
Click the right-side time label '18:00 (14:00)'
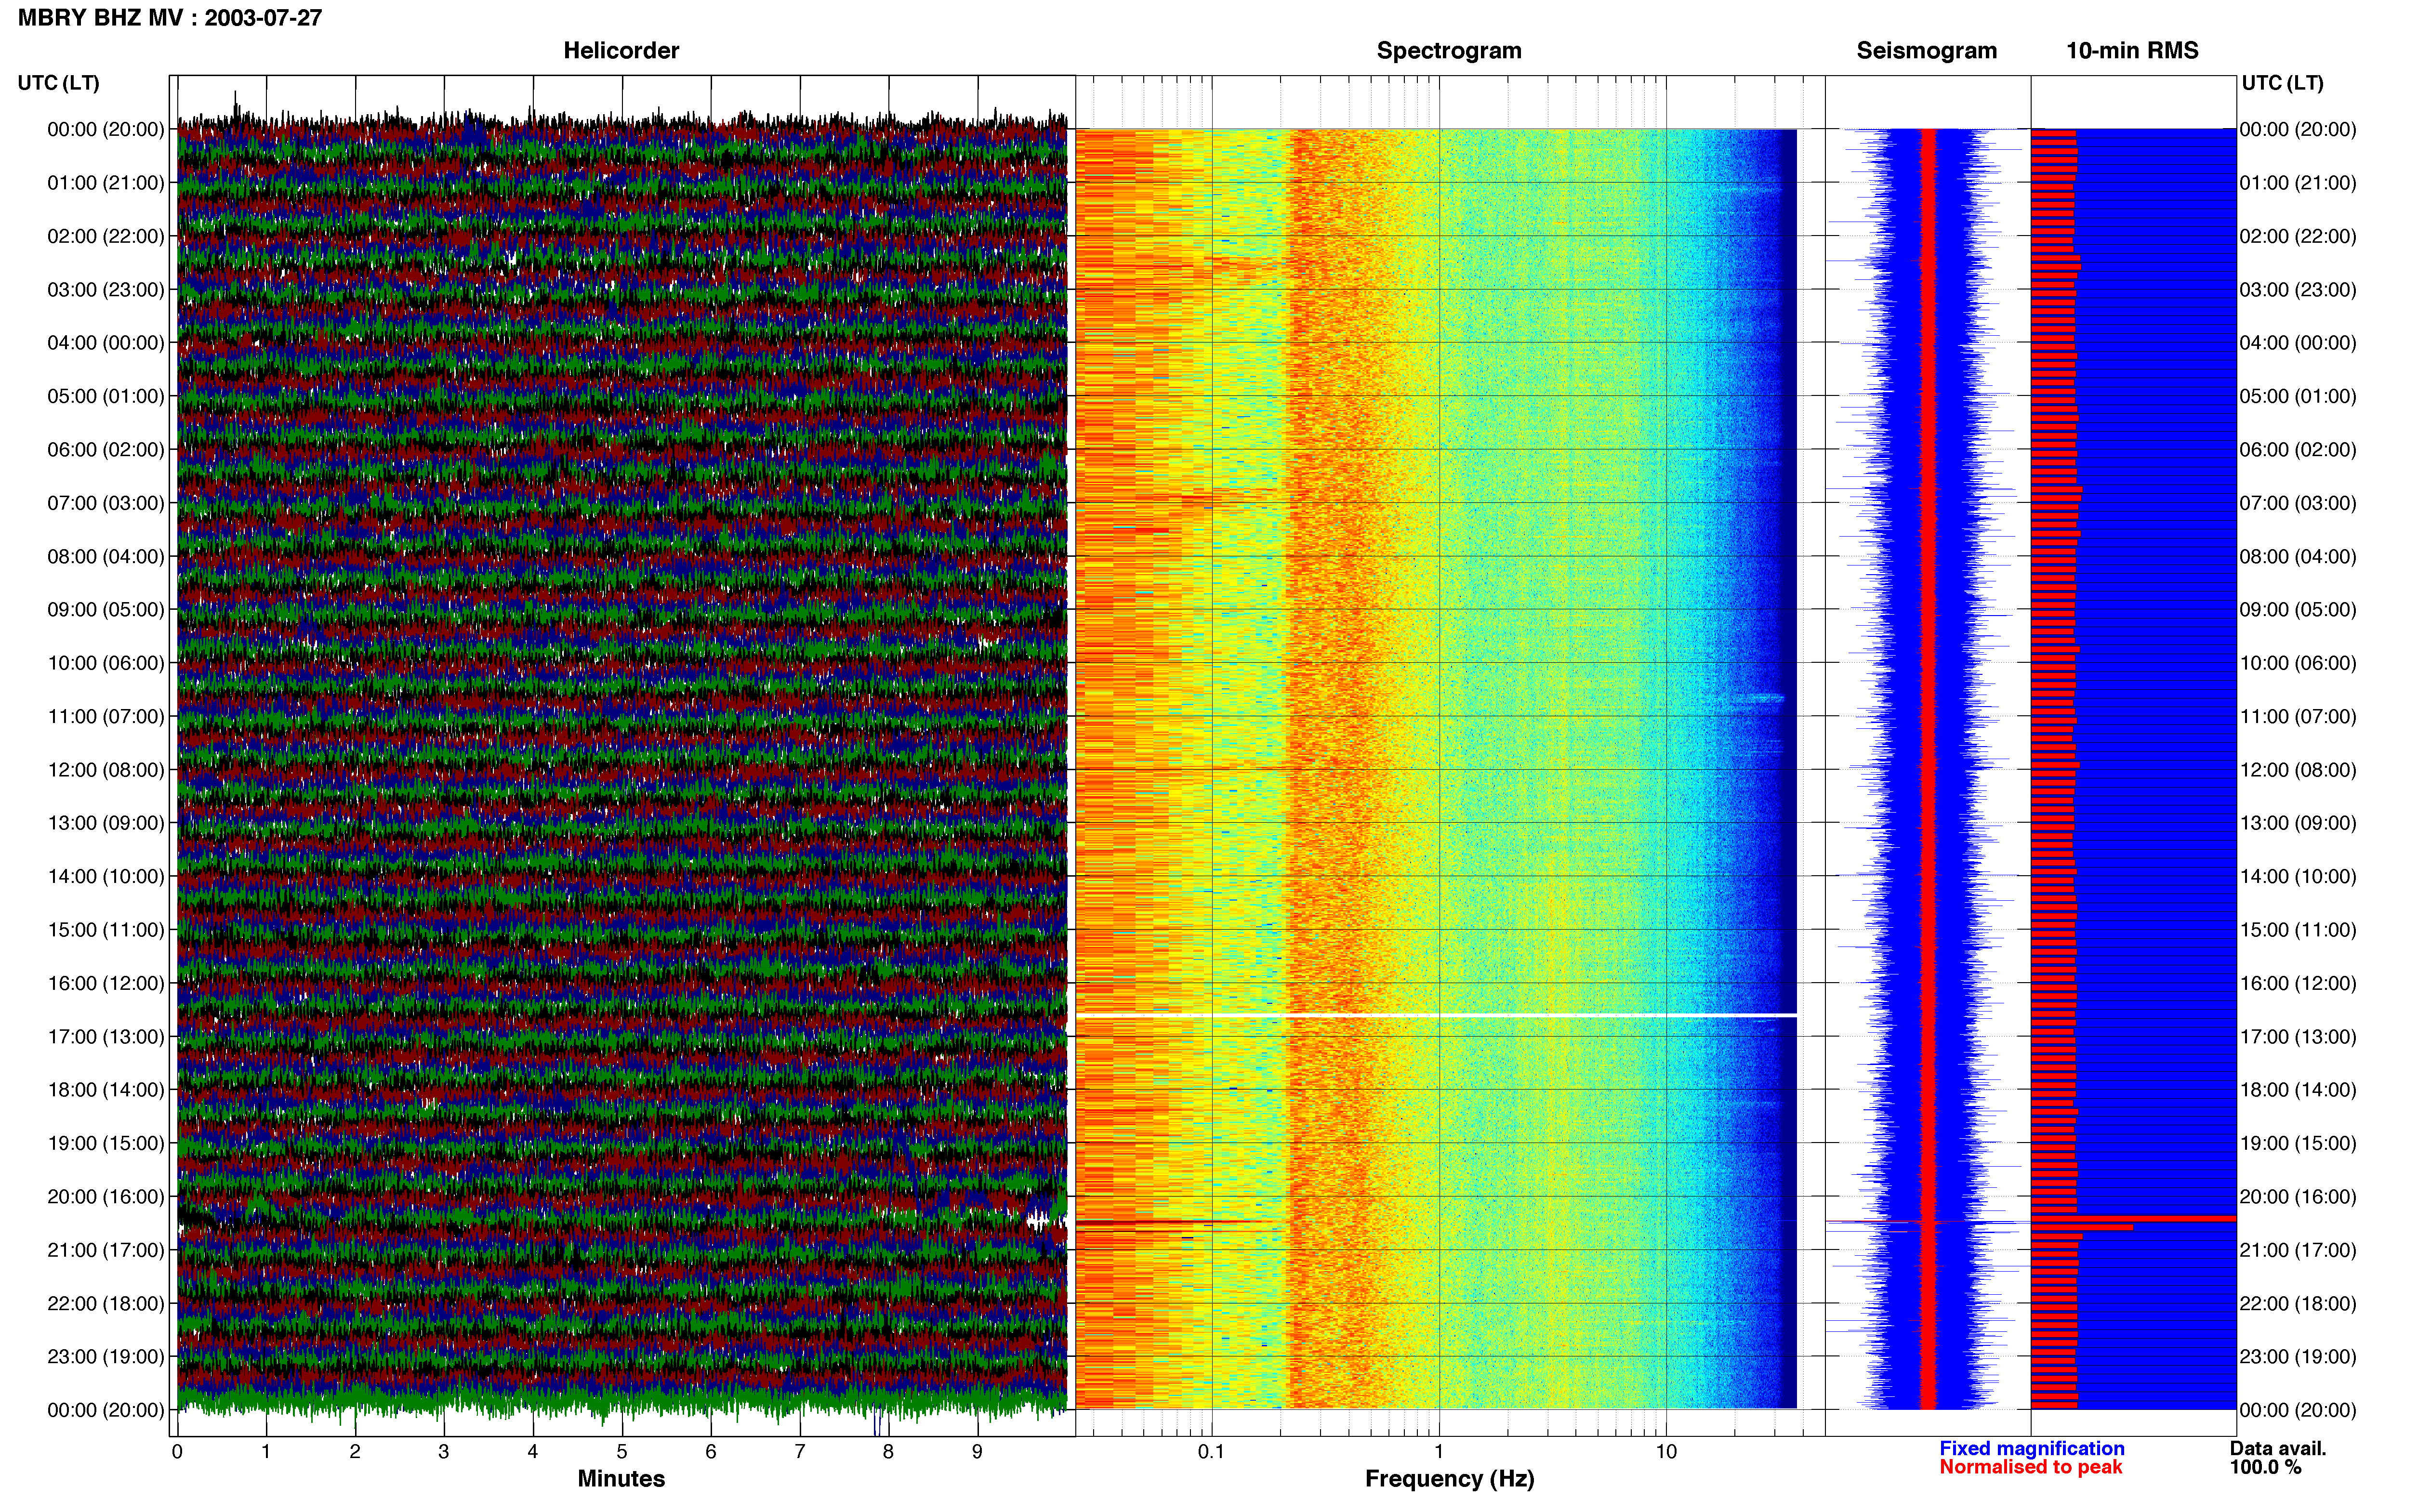[x=2298, y=1090]
